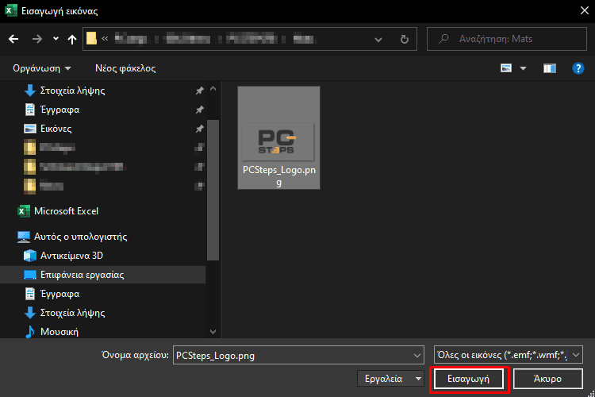This screenshot has height=397, width=595.
Task: Toggle the preview pane icon
Action: pyautogui.click(x=550, y=68)
